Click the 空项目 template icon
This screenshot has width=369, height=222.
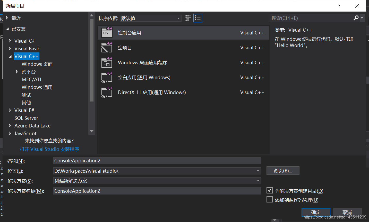[107, 47]
